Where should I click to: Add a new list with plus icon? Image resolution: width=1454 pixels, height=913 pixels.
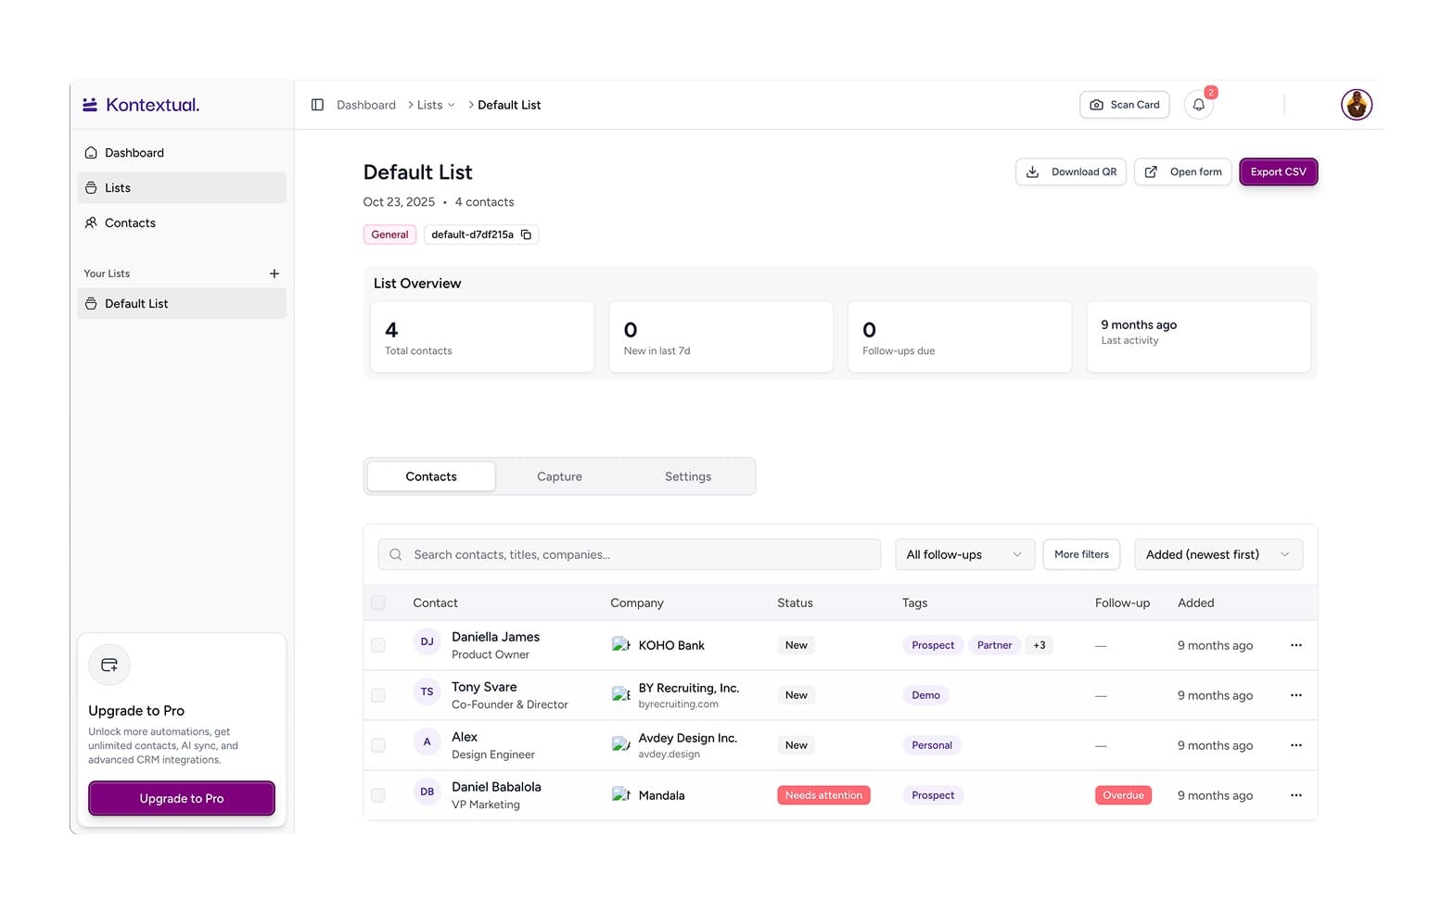(x=274, y=273)
